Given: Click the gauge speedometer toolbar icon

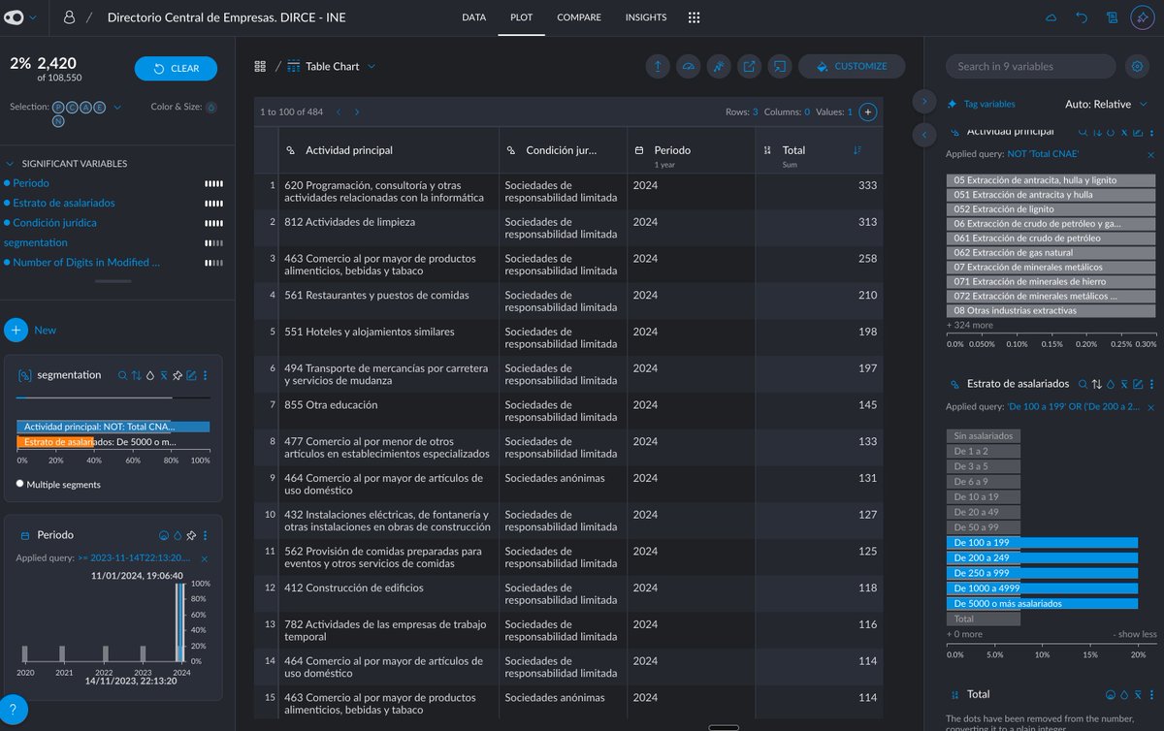Looking at the screenshot, I should pos(689,66).
